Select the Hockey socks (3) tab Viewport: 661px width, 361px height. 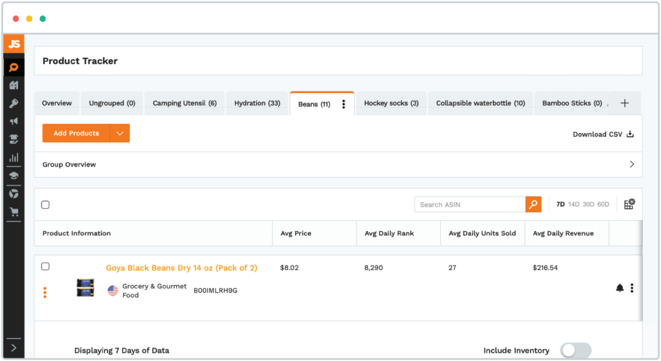[x=391, y=103]
